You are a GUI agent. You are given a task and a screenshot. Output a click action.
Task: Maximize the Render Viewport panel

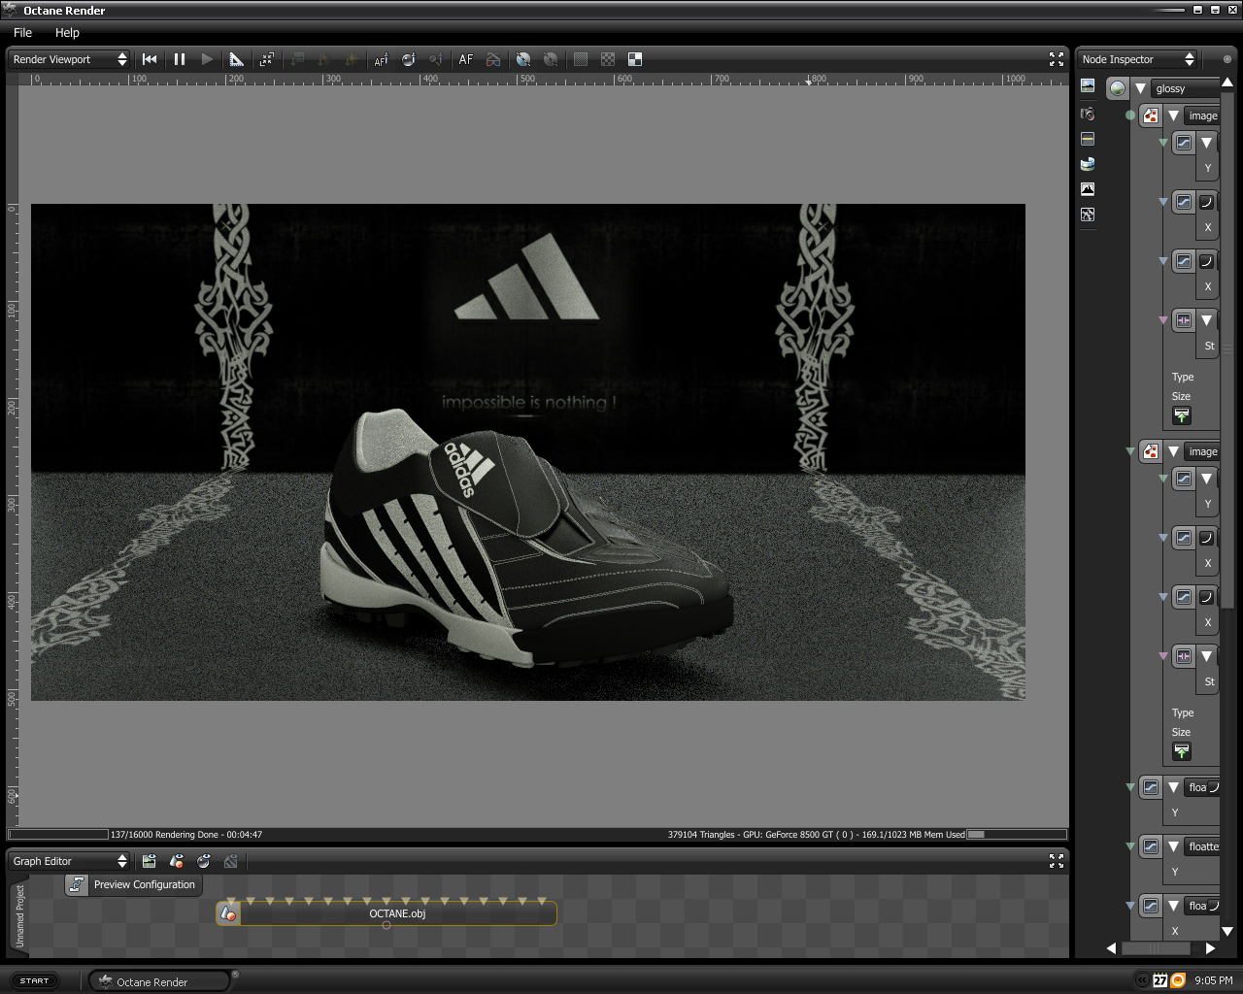tap(1057, 59)
